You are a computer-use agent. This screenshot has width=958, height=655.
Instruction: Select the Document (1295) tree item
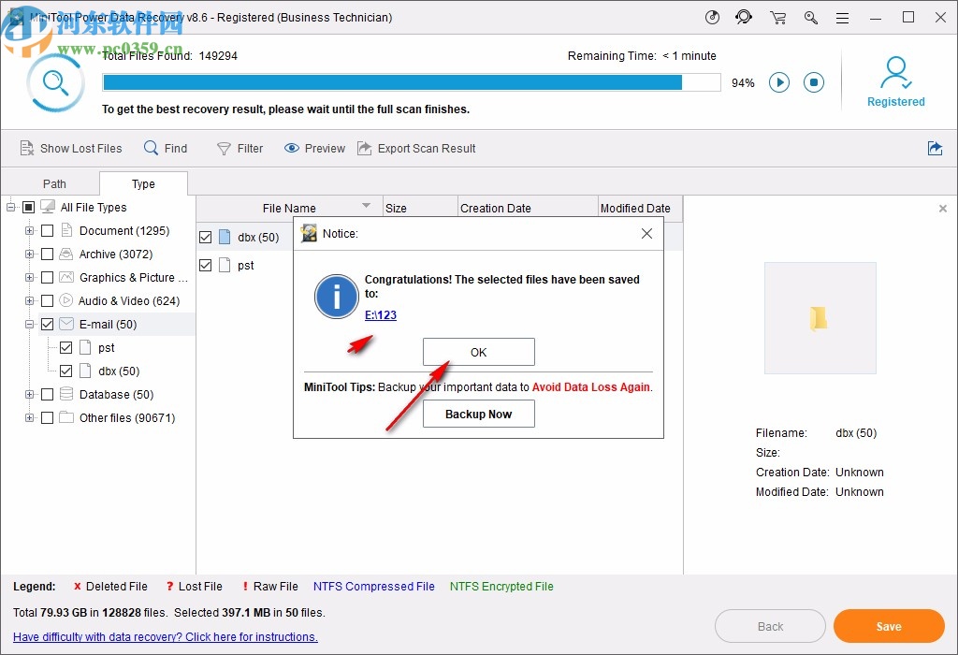pos(124,230)
